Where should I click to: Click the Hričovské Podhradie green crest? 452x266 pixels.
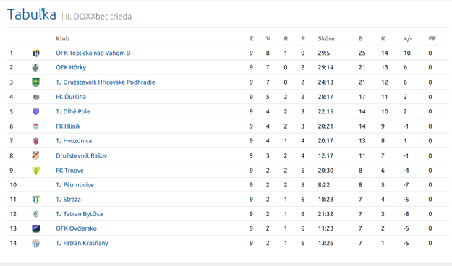(x=35, y=82)
